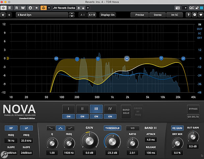Switch Int SC side-chain source

(x=175, y=15)
